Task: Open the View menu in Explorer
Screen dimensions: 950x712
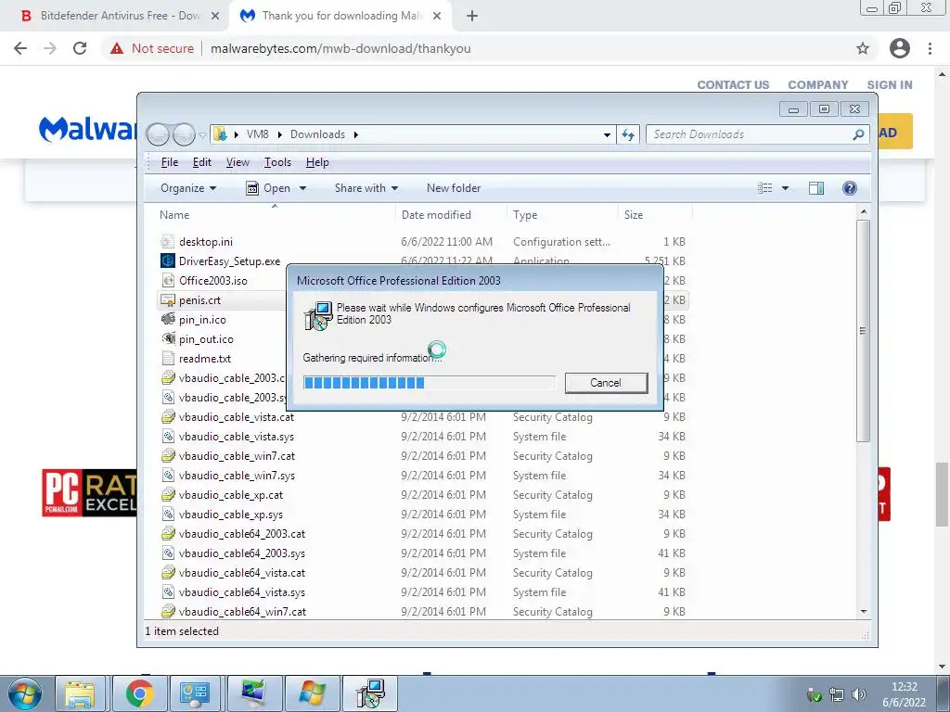Action: coord(237,162)
